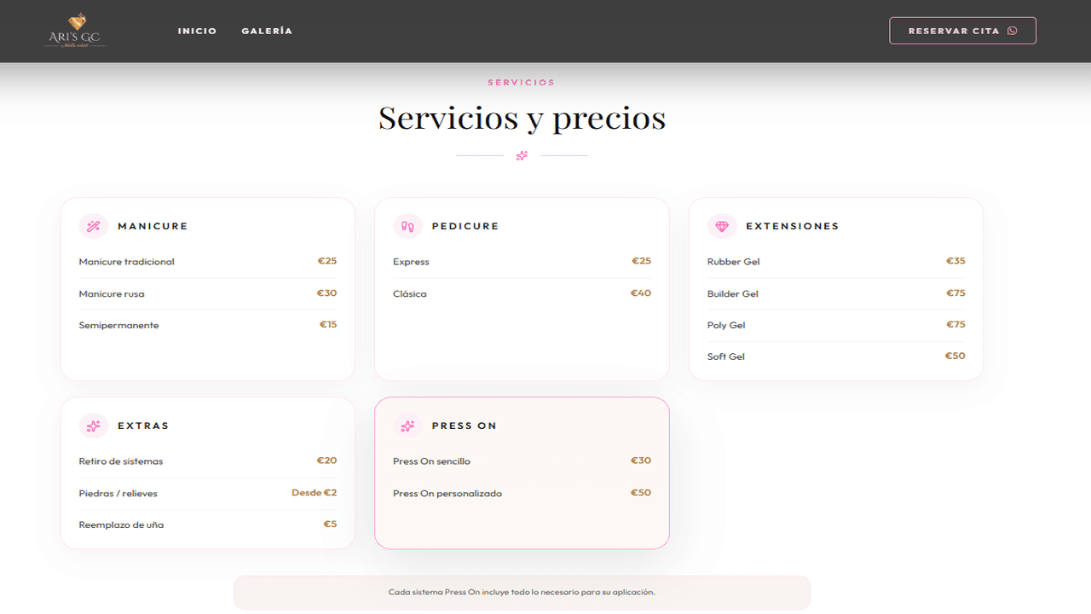Select the Builder Gel service
This screenshot has height=614, width=1091.
point(836,293)
